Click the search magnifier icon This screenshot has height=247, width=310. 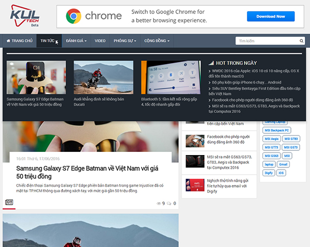pyautogui.click(x=302, y=41)
